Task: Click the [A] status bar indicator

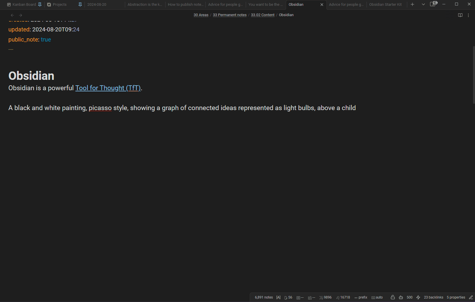Action: click(x=278, y=297)
